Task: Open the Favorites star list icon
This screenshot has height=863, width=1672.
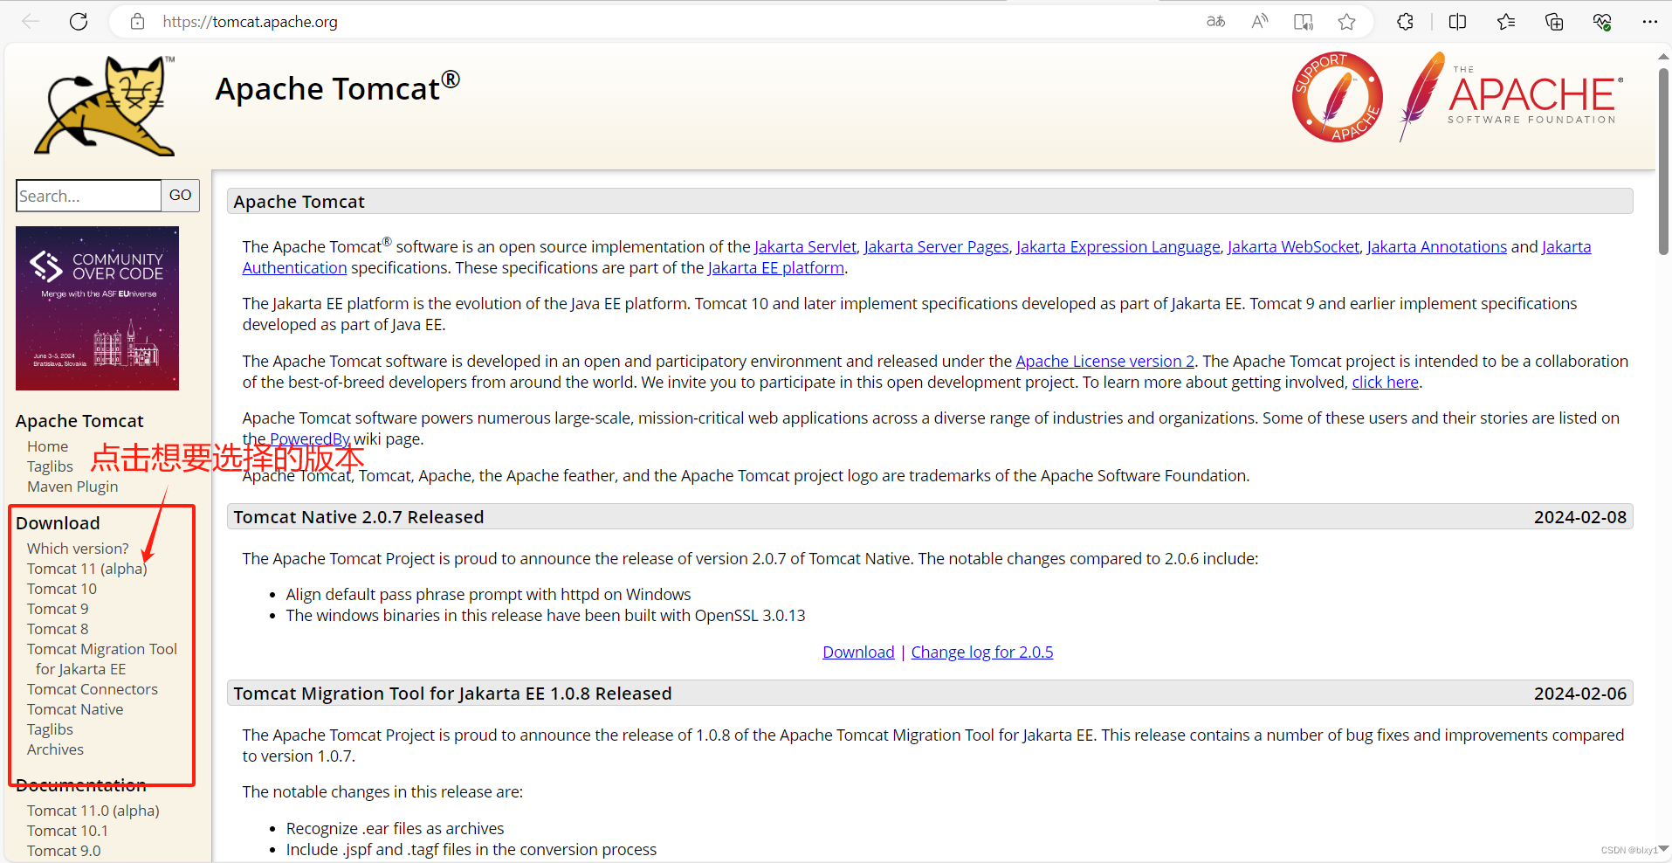Action: point(1506,22)
